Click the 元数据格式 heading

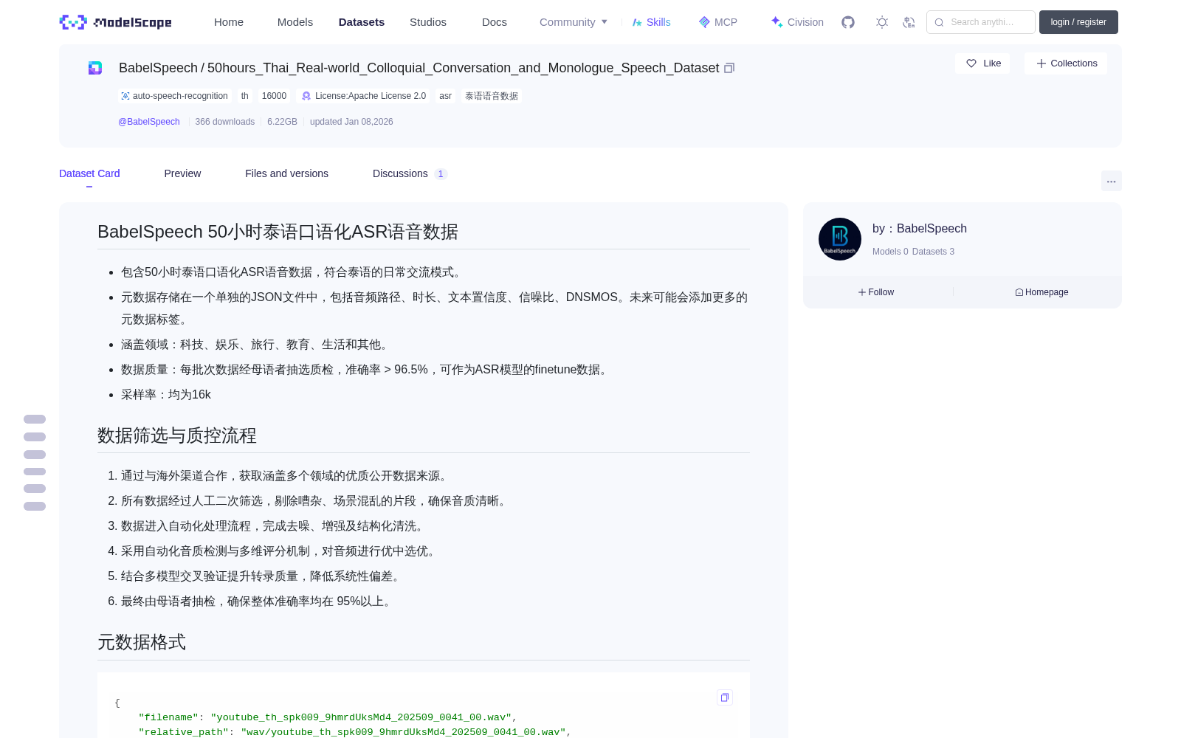click(142, 642)
